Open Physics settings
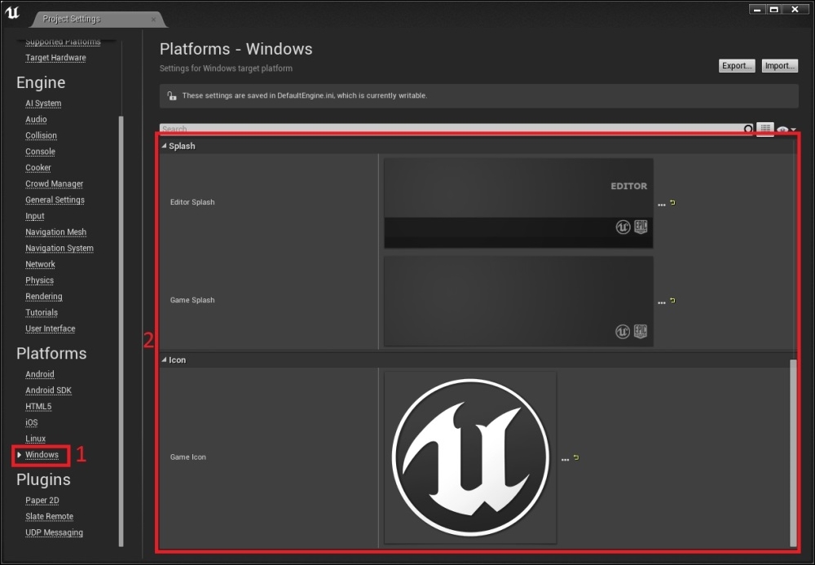The height and width of the screenshot is (565, 815). [x=39, y=280]
